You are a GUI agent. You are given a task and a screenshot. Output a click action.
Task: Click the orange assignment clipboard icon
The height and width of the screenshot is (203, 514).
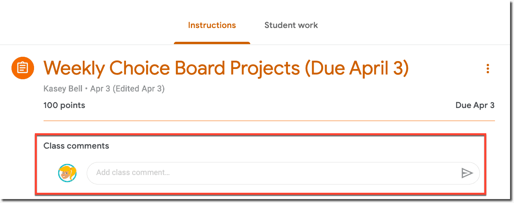pos(23,68)
